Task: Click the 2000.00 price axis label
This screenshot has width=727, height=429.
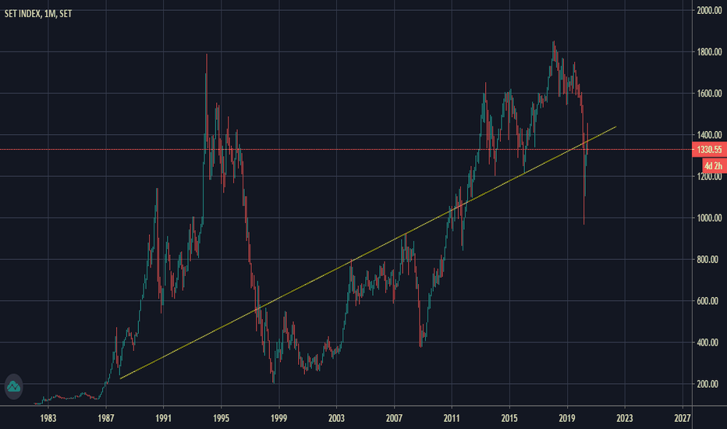Action: [709, 10]
